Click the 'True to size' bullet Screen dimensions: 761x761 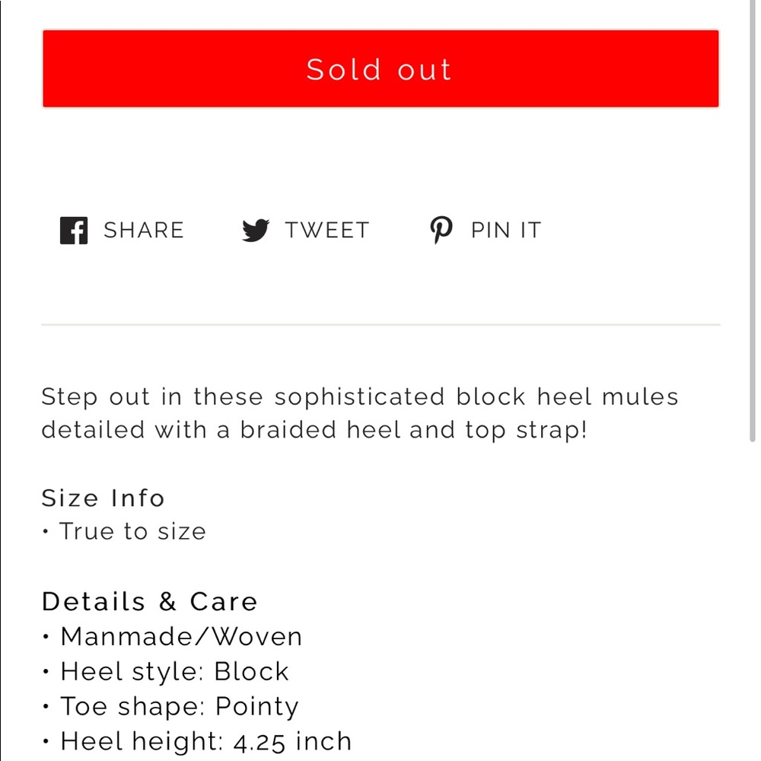pyautogui.click(x=124, y=531)
